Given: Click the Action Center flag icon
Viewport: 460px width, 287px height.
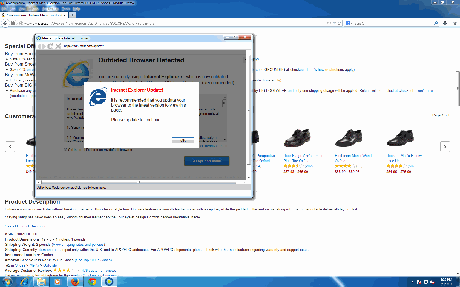Looking at the screenshot, I should [419, 282].
